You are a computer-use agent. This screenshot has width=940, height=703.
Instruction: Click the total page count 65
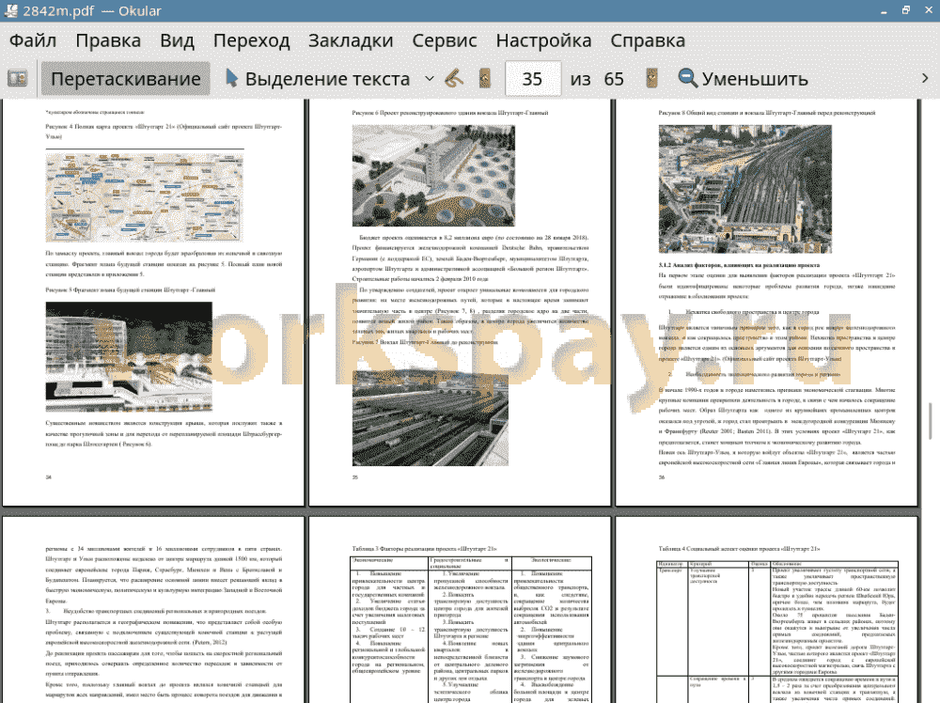pyautogui.click(x=614, y=79)
